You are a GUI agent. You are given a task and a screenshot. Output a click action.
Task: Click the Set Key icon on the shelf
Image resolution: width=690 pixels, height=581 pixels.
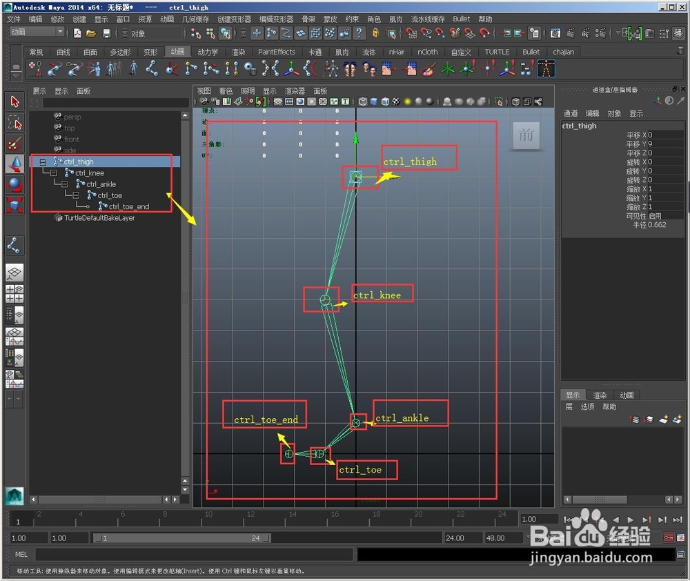[35, 69]
